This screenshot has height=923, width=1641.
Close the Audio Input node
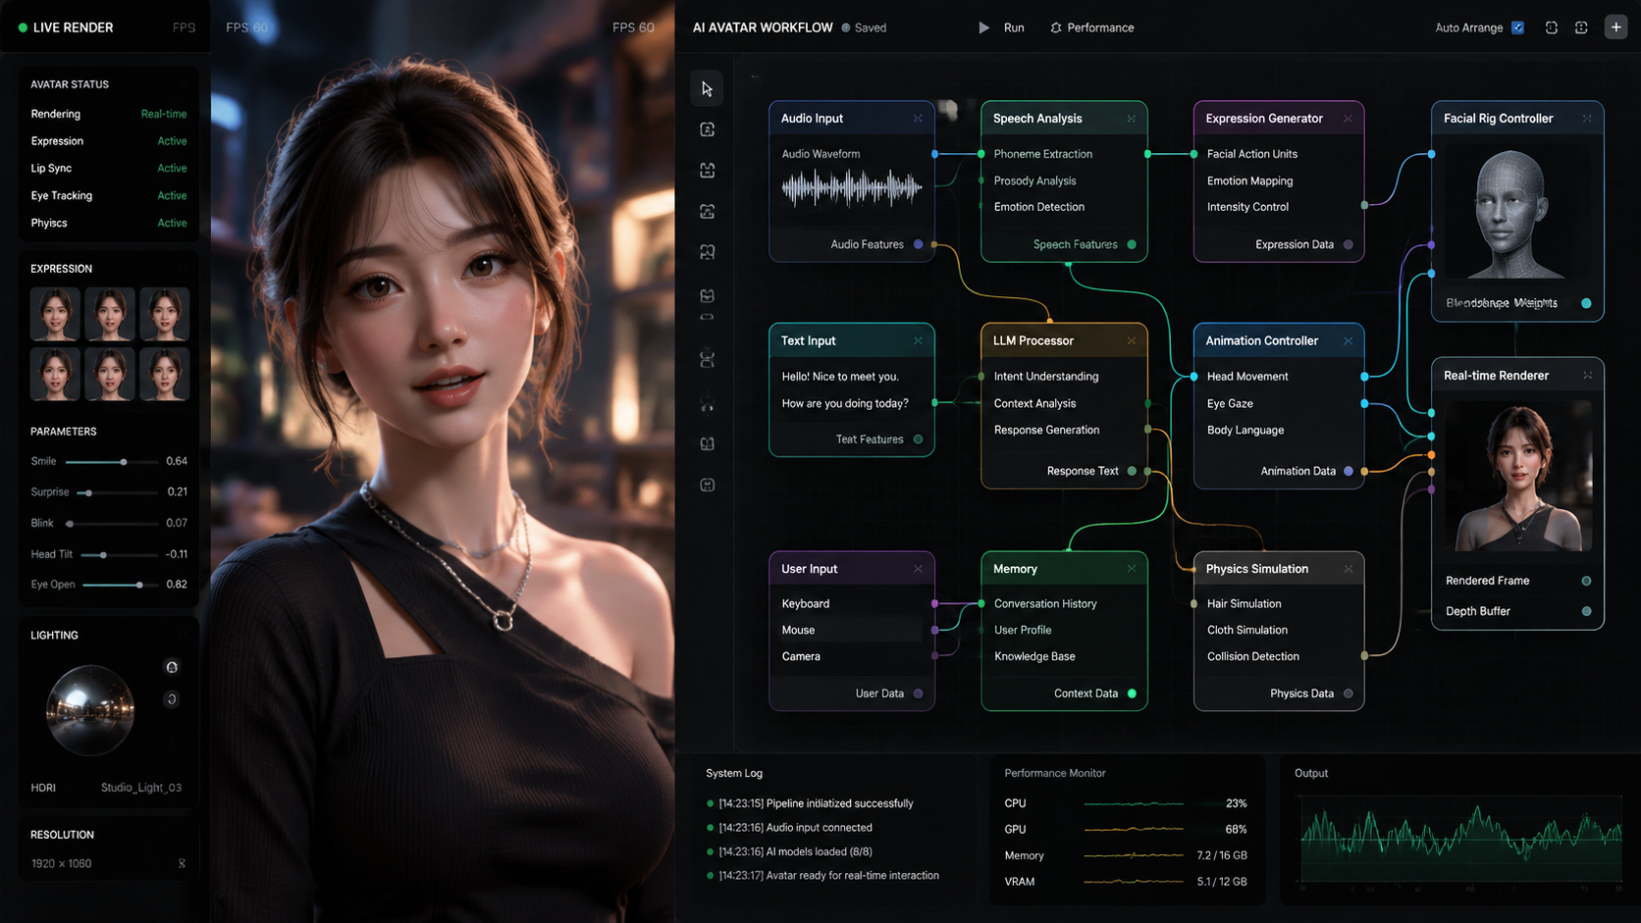(x=918, y=119)
